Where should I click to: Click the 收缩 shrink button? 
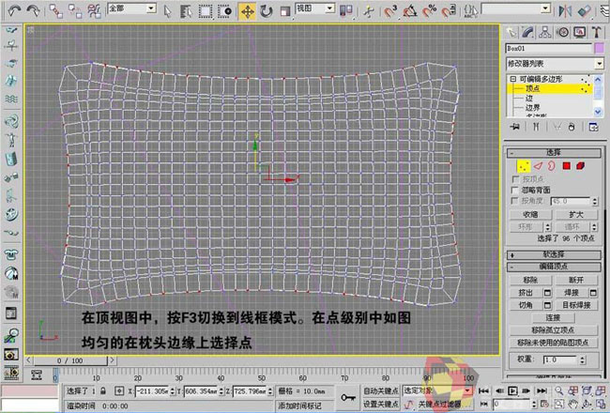pos(530,215)
